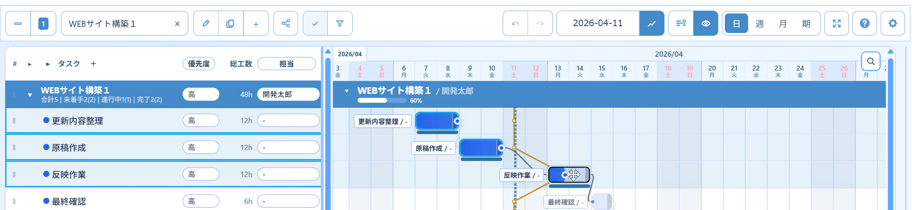Select the 更新内容整理 task name
This screenshot has width=912, height=210.
77,121
